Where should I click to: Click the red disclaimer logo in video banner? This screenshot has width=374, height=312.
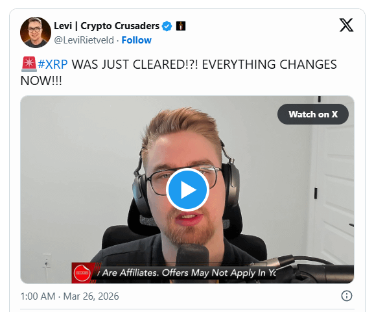pos(82,273)
